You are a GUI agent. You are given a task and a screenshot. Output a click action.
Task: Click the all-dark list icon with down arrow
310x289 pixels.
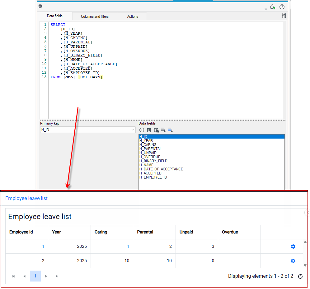(163, 130)
